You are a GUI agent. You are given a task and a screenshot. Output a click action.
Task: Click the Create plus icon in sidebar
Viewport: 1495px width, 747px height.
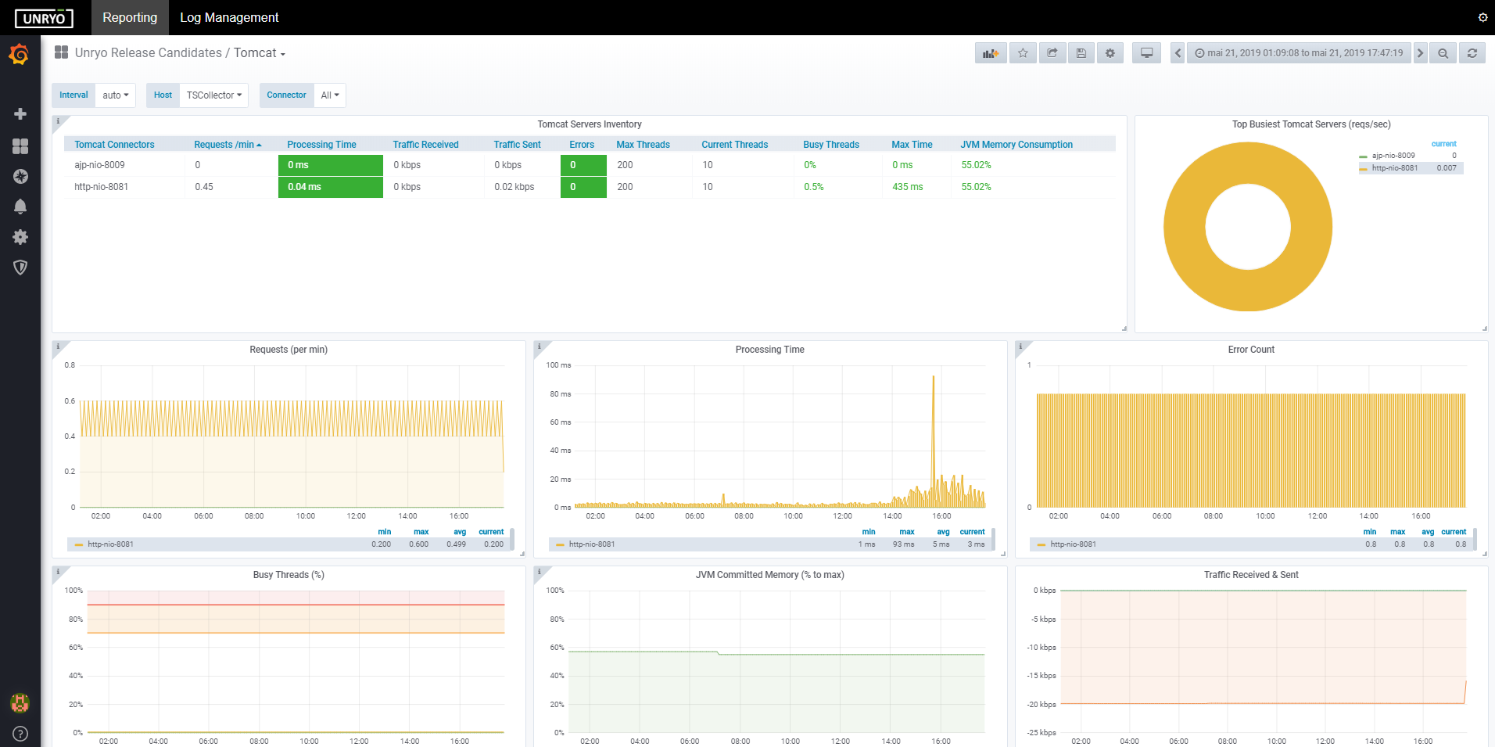(20, 114)
